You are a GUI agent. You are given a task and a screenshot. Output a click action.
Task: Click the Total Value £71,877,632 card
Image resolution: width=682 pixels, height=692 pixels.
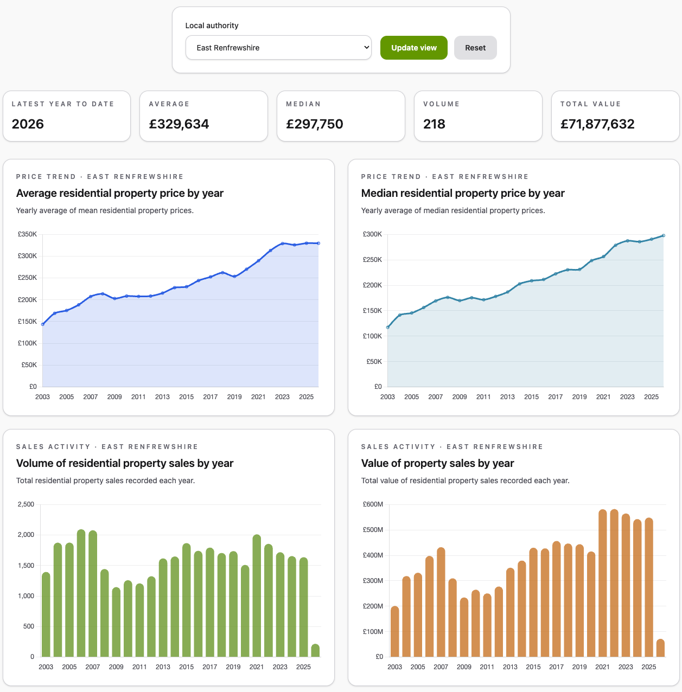(x=615, y=116)
